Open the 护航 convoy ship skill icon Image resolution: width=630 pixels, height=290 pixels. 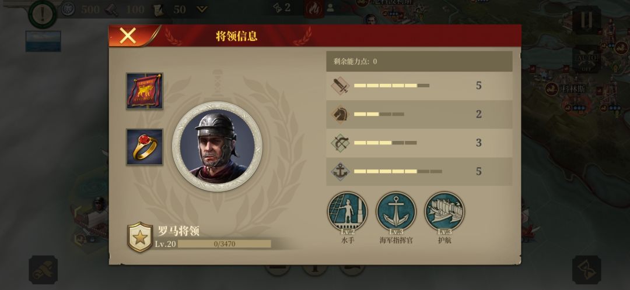click(444, 211)
